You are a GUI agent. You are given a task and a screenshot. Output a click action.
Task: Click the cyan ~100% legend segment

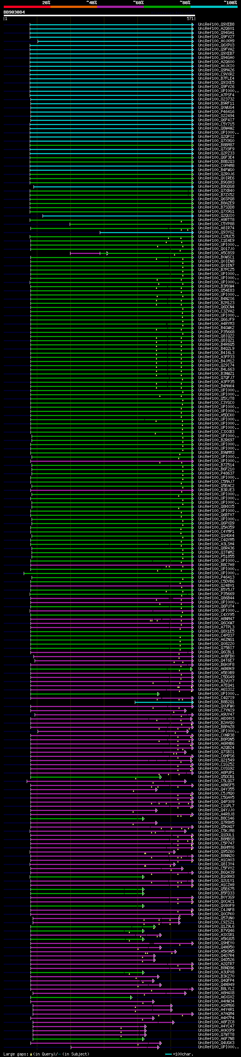(x=214, y=6)
